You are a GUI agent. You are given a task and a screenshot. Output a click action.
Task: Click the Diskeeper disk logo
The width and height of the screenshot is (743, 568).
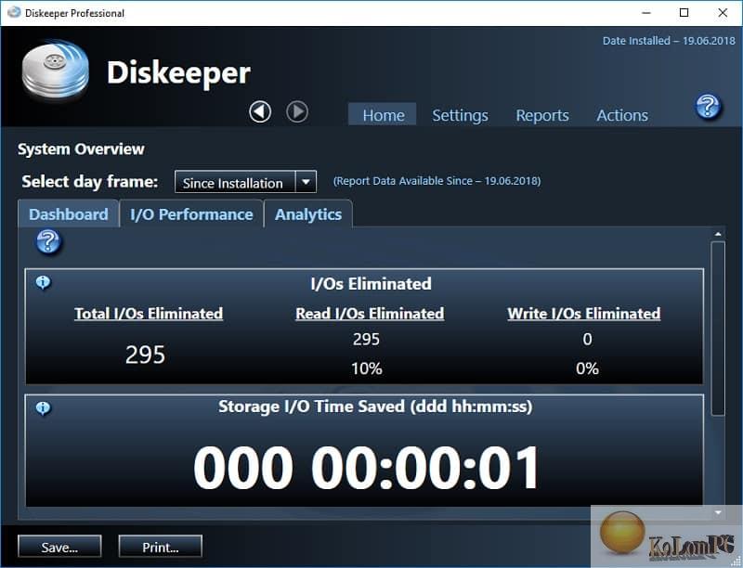(x=56, y=70)
